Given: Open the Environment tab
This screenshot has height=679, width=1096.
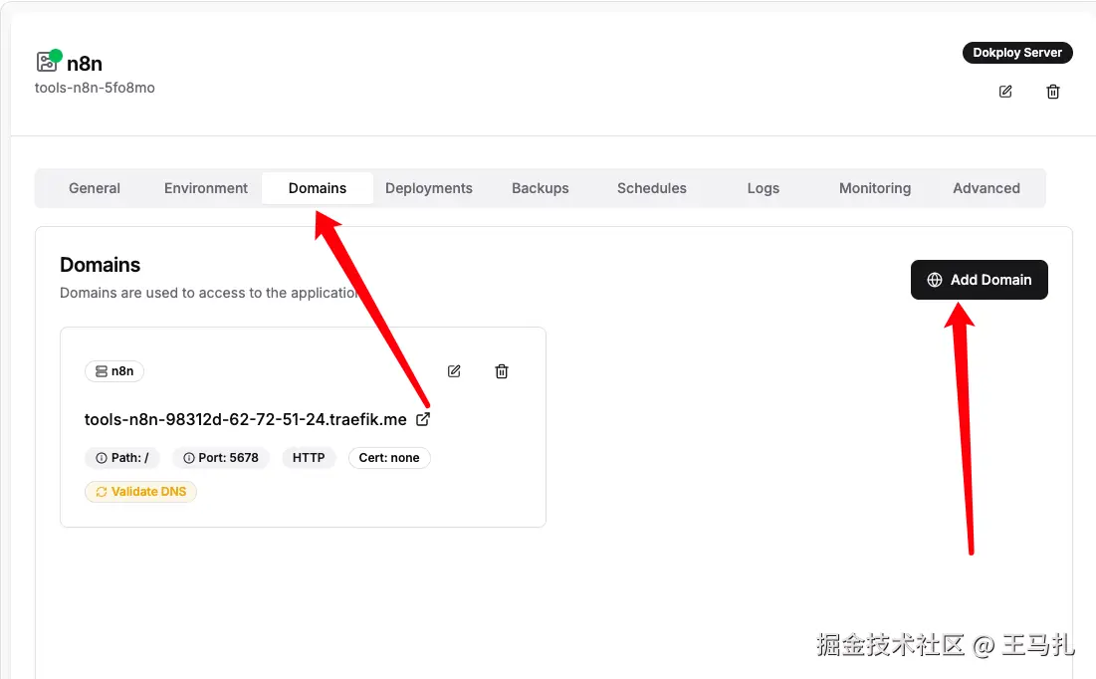Looking at the screenshot, I should [x=205, y=188].
